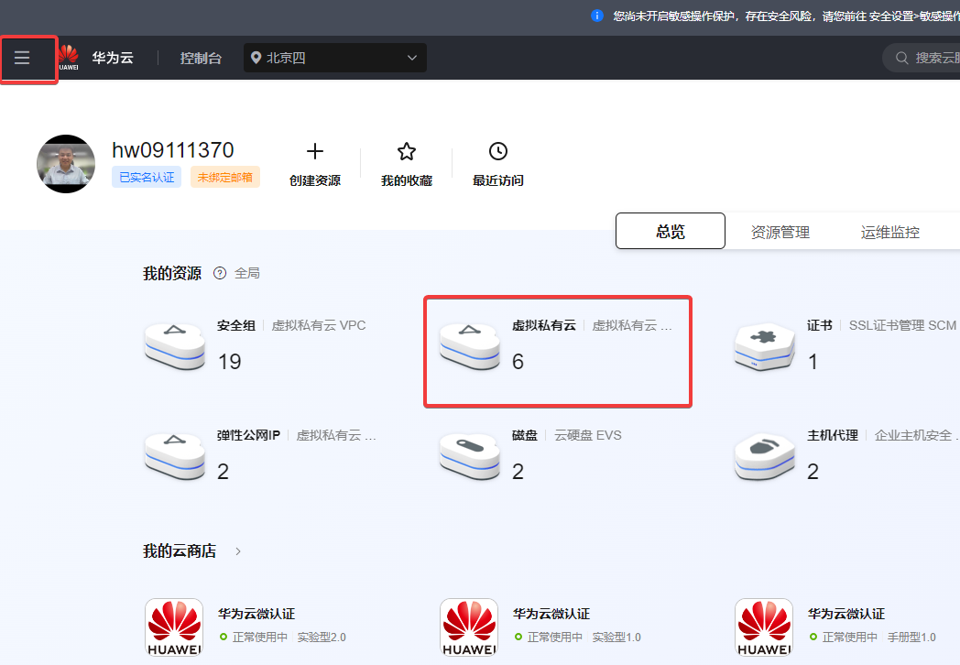The image size is (960, 665).
Task: Open the sensitive operation protection notice text
Action: [x=786, y=16]
